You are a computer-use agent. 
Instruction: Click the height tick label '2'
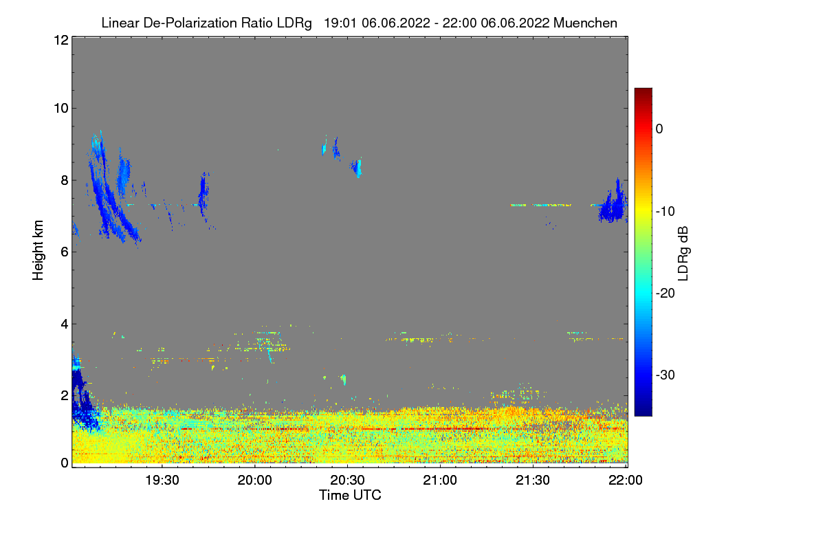coord(64,395)
